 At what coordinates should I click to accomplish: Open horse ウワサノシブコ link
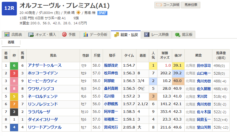click(x=41, y=89)
